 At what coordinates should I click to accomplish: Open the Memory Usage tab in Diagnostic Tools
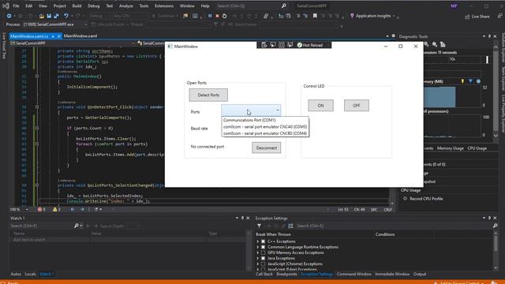tap(450, 148)
